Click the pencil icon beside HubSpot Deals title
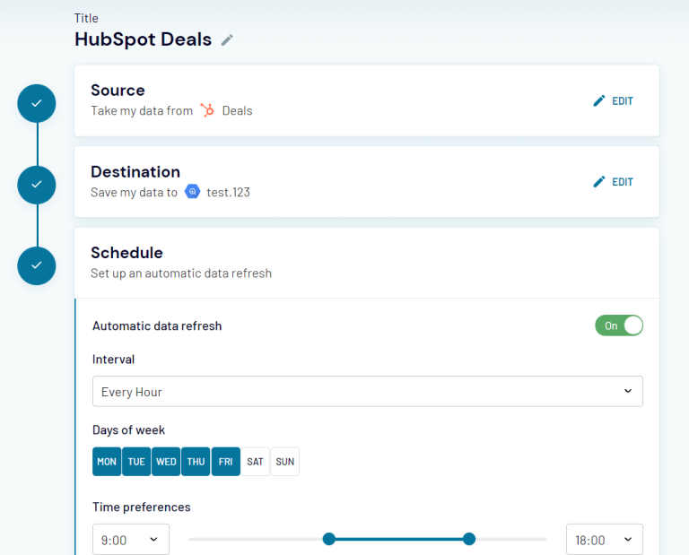This screenshot has width=689, height=555. click(228, 40)
